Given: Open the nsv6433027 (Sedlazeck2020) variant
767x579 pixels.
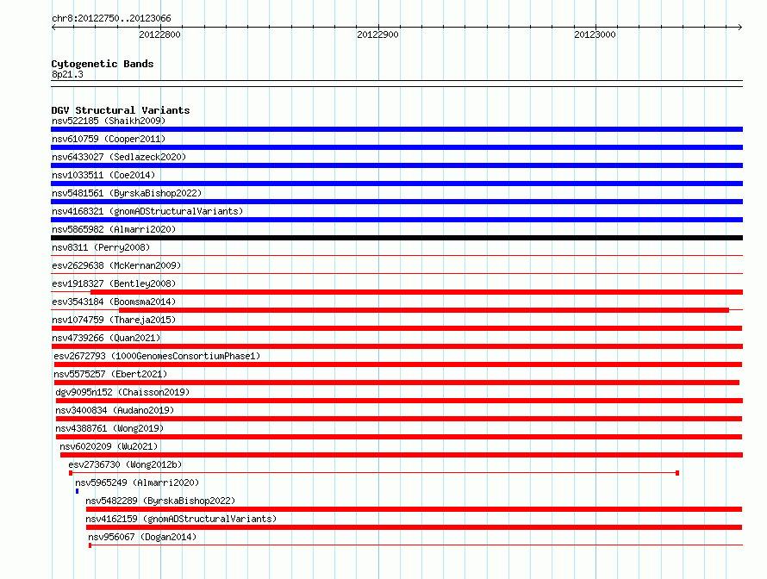Looking at the screenshot, I should (119, 157).
